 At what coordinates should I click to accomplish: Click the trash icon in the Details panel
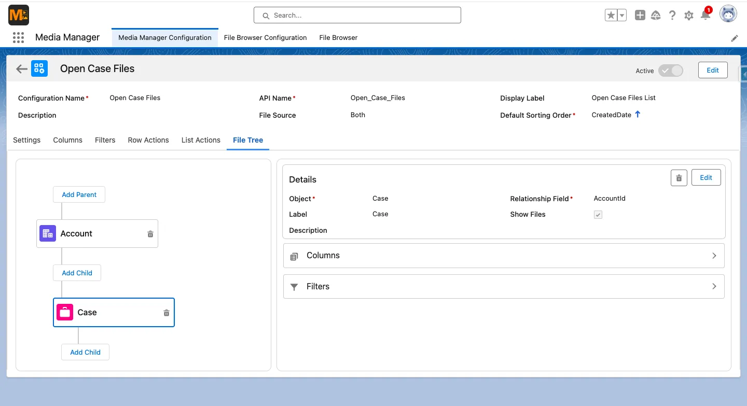click(679, 177)
